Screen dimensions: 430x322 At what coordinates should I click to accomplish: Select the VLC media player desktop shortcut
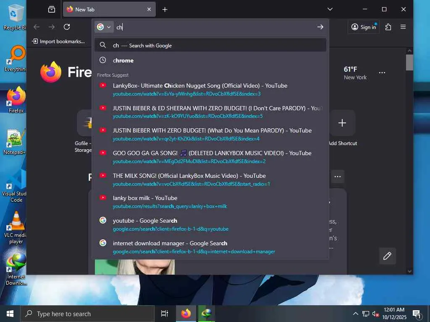(16, 228)
